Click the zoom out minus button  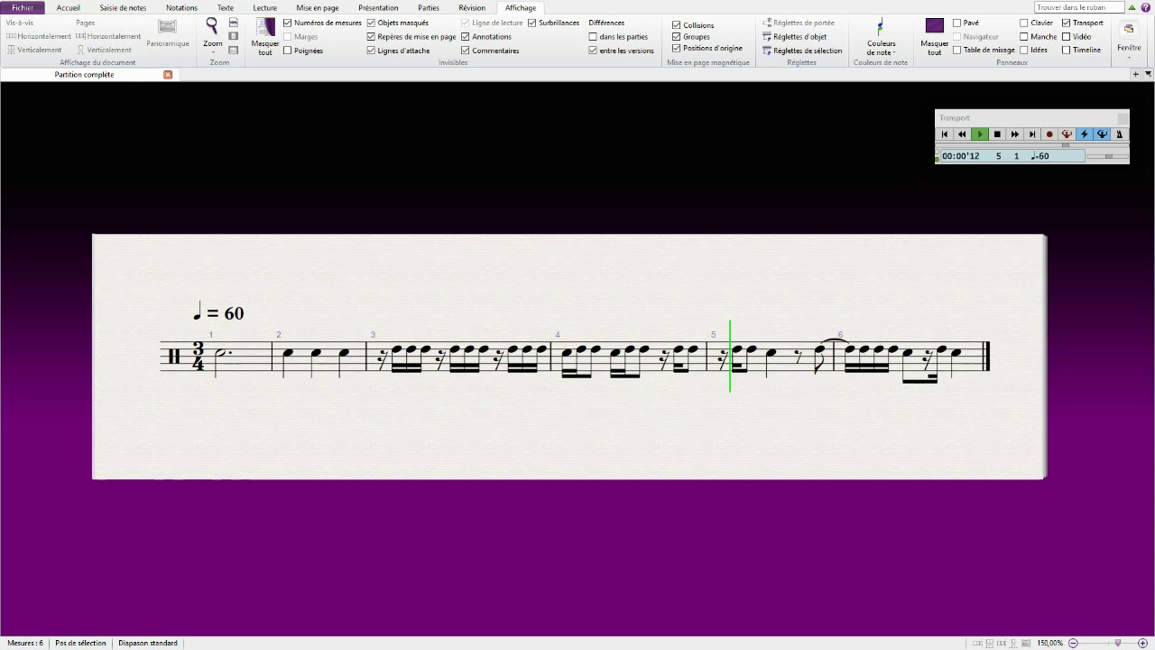(1074, 643)
